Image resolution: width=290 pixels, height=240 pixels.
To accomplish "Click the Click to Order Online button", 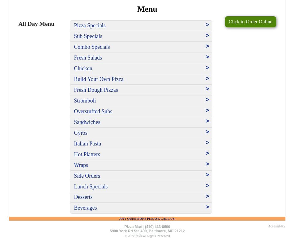I will 250,22.
